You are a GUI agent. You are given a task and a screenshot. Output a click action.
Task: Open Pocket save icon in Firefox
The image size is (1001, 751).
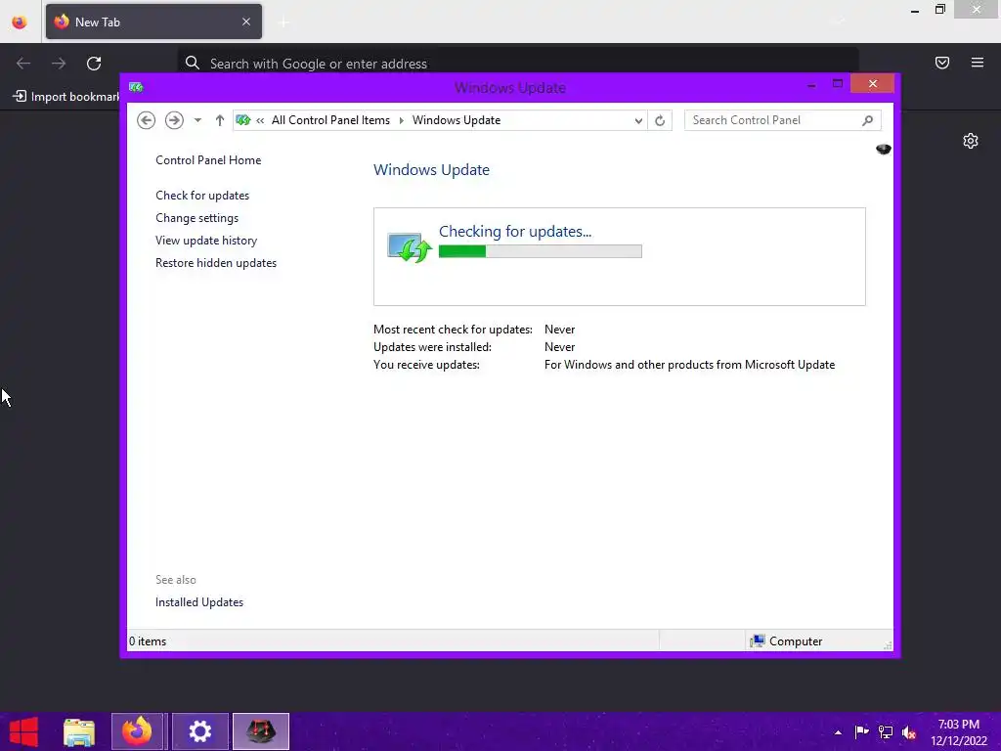click(941, 63)
